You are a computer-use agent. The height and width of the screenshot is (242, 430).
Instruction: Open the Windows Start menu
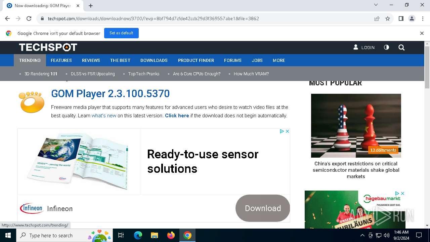click(8, 235)
